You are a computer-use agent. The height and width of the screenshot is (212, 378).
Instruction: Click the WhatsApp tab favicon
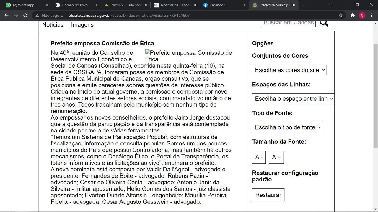(x=8, y=5)
